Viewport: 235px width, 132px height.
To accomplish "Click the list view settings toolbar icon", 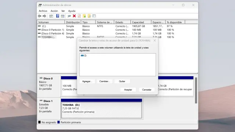I will coord(94,16).
